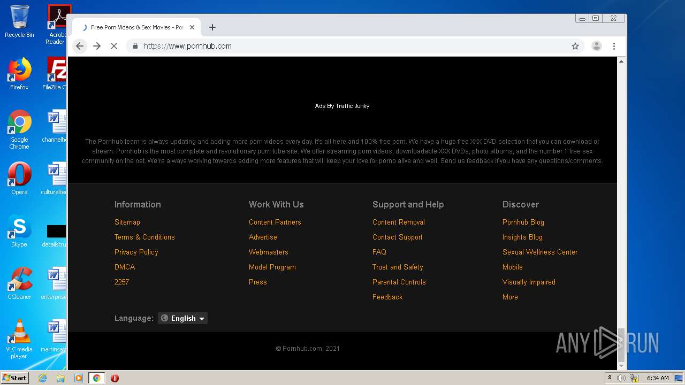Screen dimensions: 685x385
Task: Select the Free Porn Videos browser tab
Action: [x=136, y=27]
